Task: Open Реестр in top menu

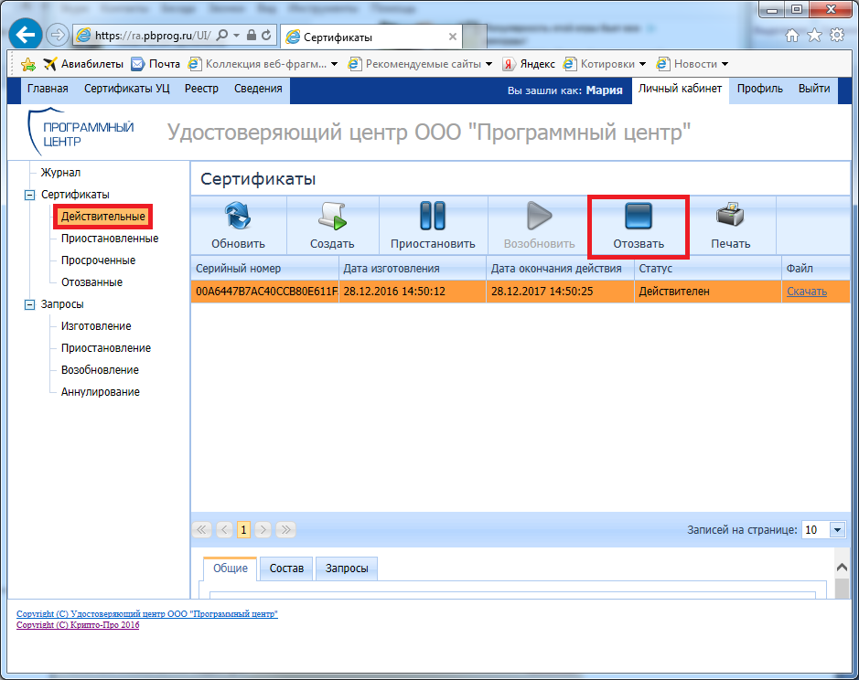Action: (201, 89)
